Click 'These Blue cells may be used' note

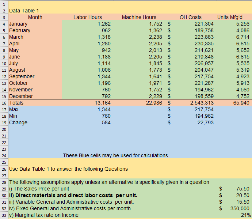click(115, 155)
